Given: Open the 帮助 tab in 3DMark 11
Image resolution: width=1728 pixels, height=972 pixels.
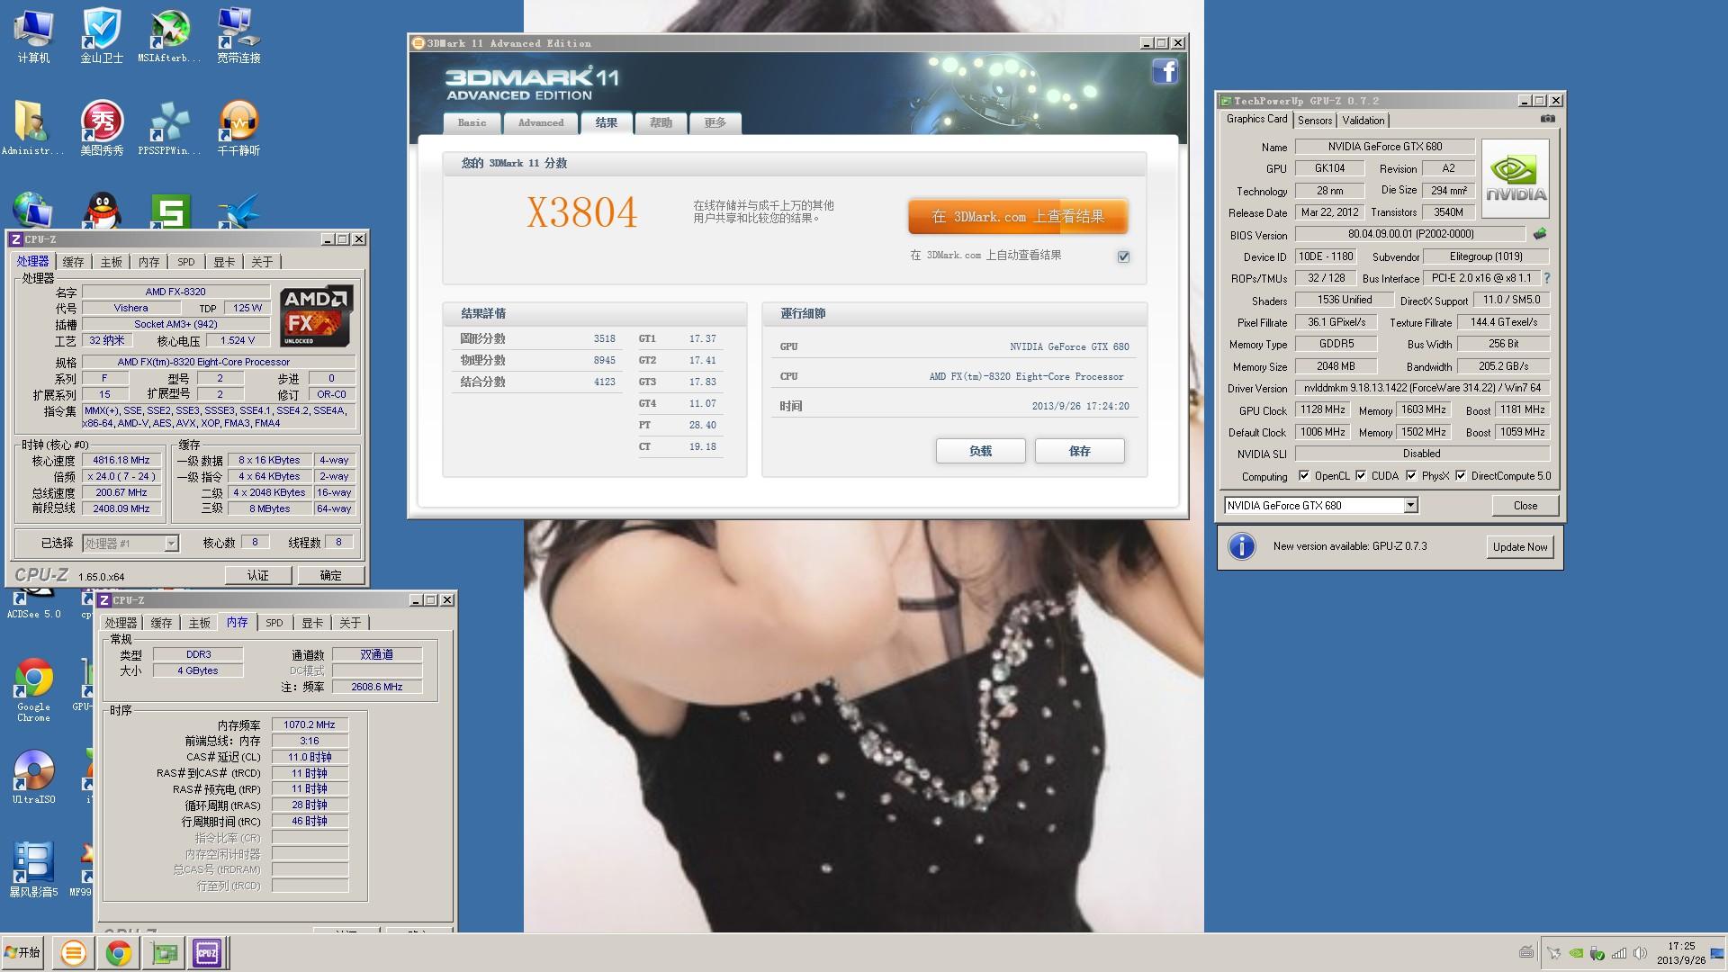Looking at the screenshot, I should pyautogui.click(x=661, y=123).
